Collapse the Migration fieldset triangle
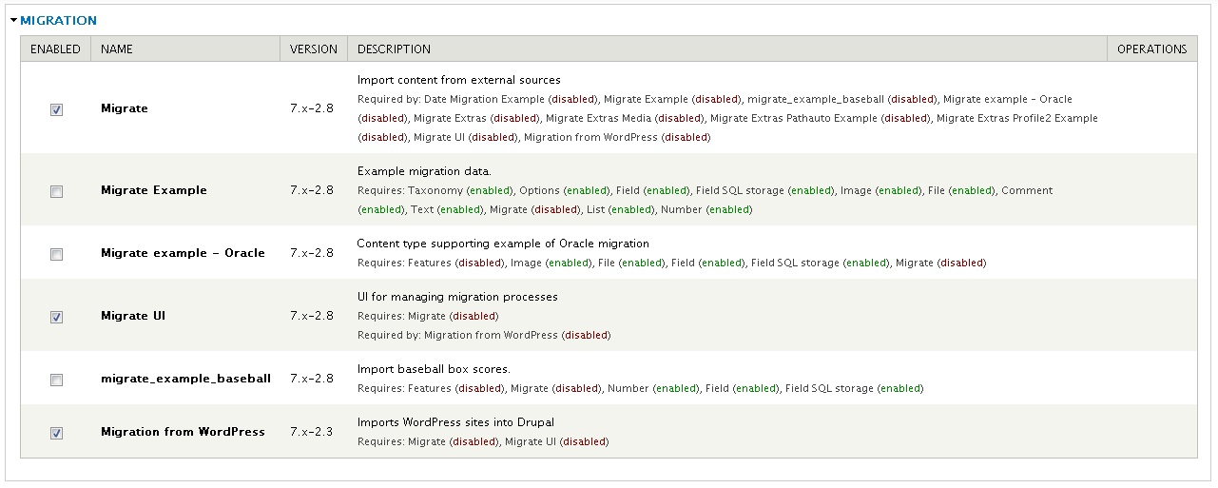 pyautogui.click(x=13, y=20)
